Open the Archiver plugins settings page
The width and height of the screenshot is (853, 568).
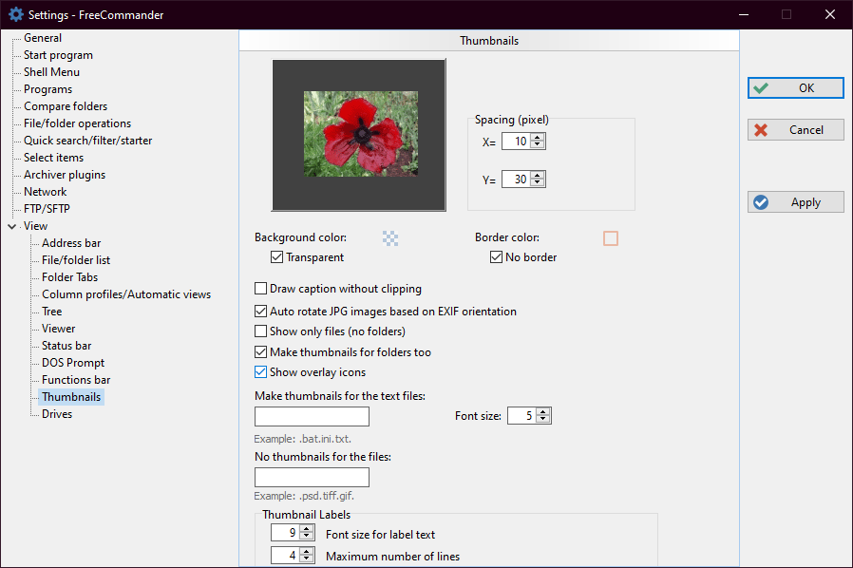[65, 175]
